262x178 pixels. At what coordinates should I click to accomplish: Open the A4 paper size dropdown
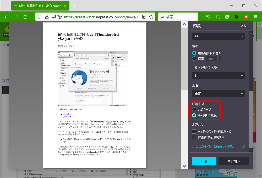coord(218,36)
